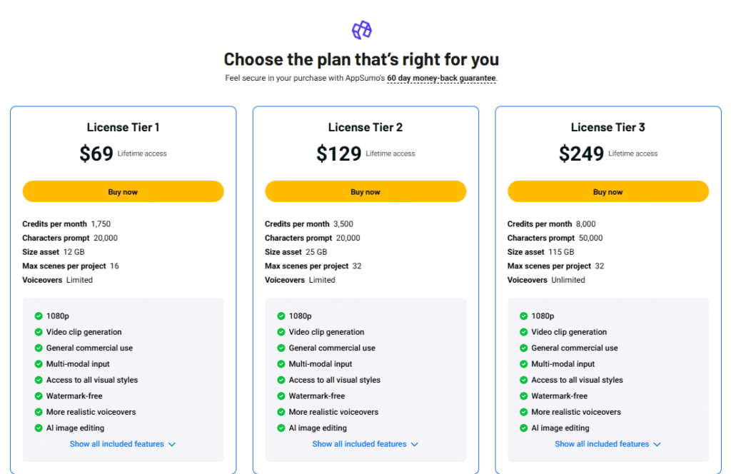The image size is (731, 474).
Task: Click the checkmark next to Watermark-free in Tier 2
Action: coord(280,395)
